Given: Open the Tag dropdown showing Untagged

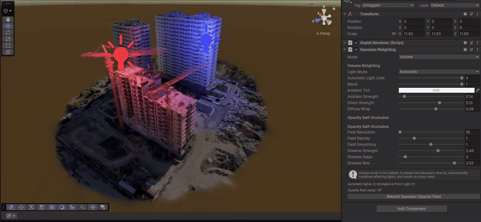Looking at the screenshot, I should (x=388, y=5).
